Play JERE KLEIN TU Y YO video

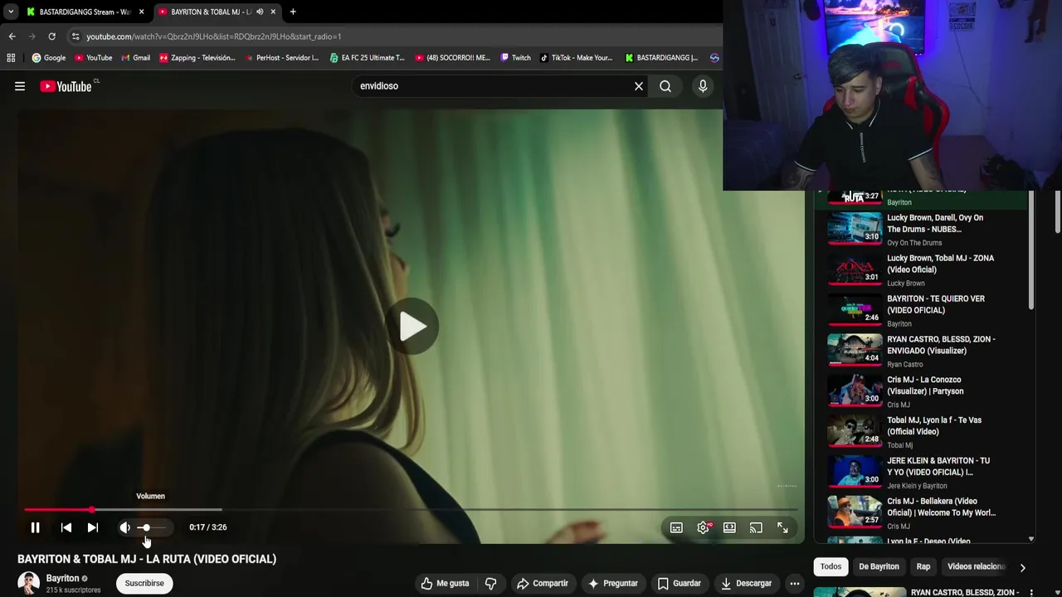click(x=921, y=473)
